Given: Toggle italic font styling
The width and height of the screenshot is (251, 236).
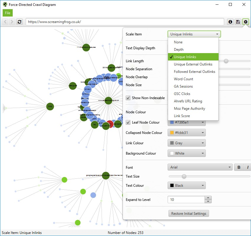Looking at the screenshot, I should click(x=248, y=167).
